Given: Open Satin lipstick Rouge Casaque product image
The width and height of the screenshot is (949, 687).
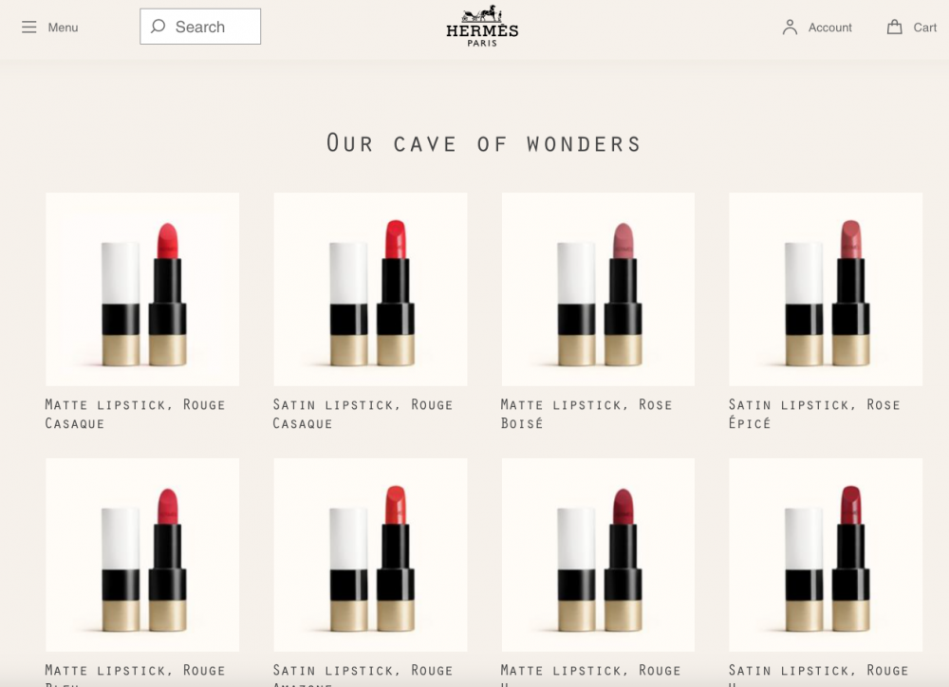Looking at the screenshot, I should coord(370,289).
